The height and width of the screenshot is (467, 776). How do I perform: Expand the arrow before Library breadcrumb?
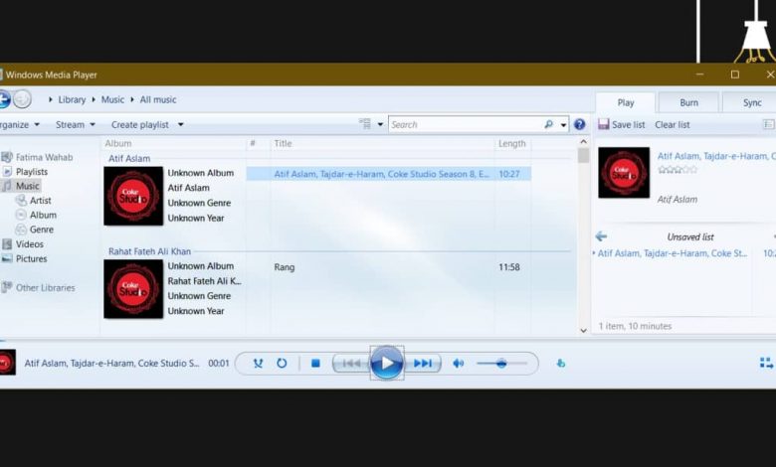tap(51, 99)
